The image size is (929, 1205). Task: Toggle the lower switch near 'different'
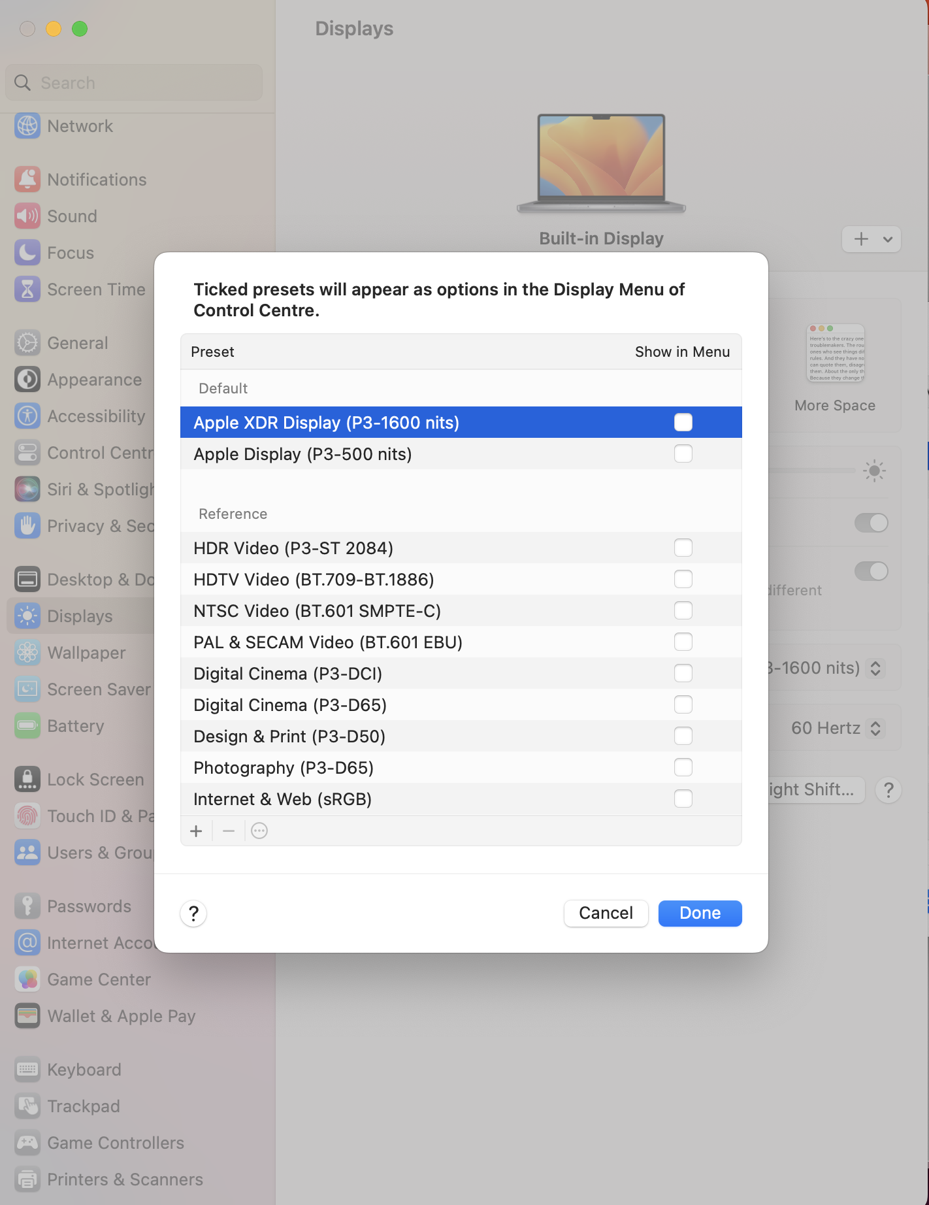pyautogui.click(x=872, y=571)
